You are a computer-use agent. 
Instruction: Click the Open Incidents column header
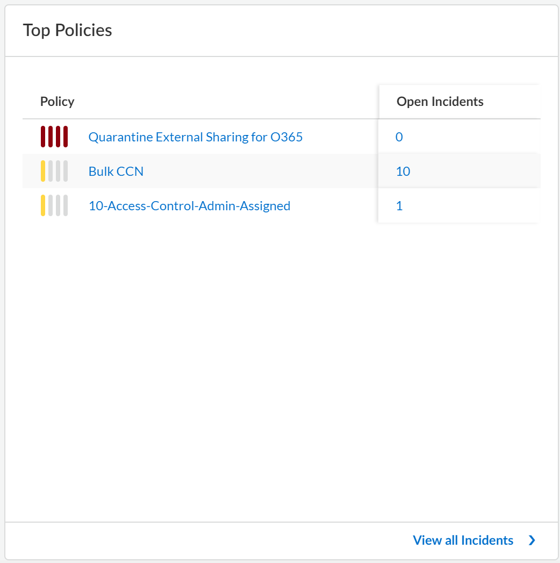(x=440, y=102)
